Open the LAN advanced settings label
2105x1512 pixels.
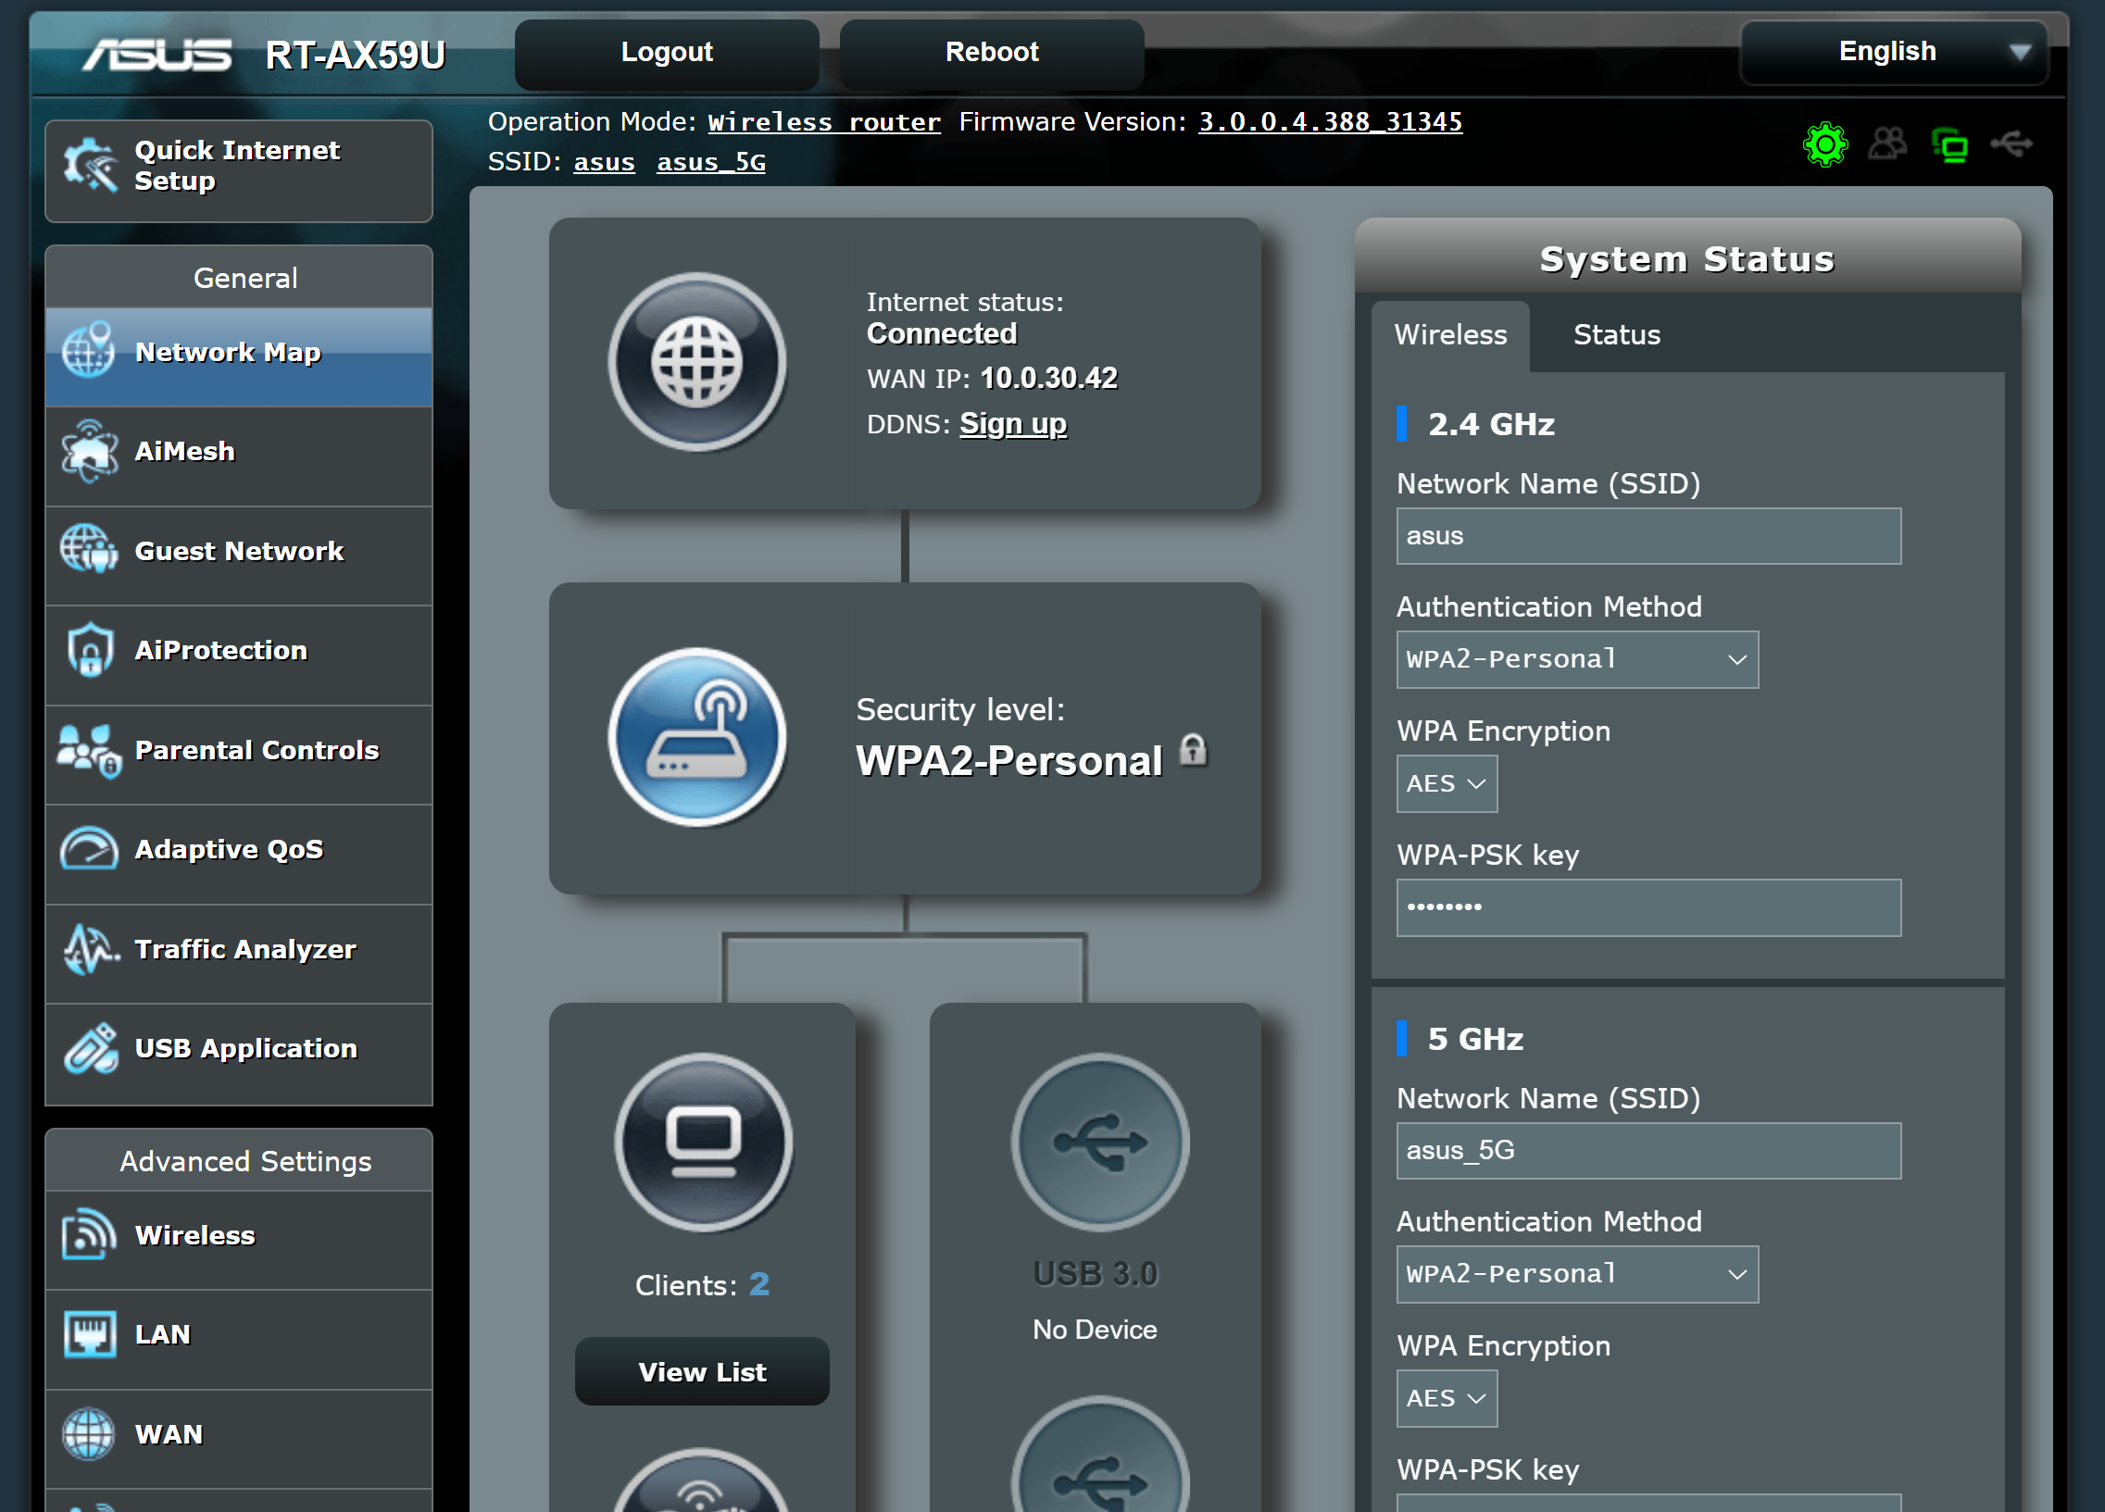click(162, 1334)
